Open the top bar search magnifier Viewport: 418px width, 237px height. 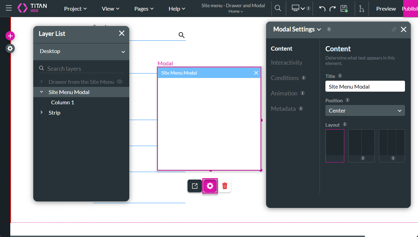point(278,9)
